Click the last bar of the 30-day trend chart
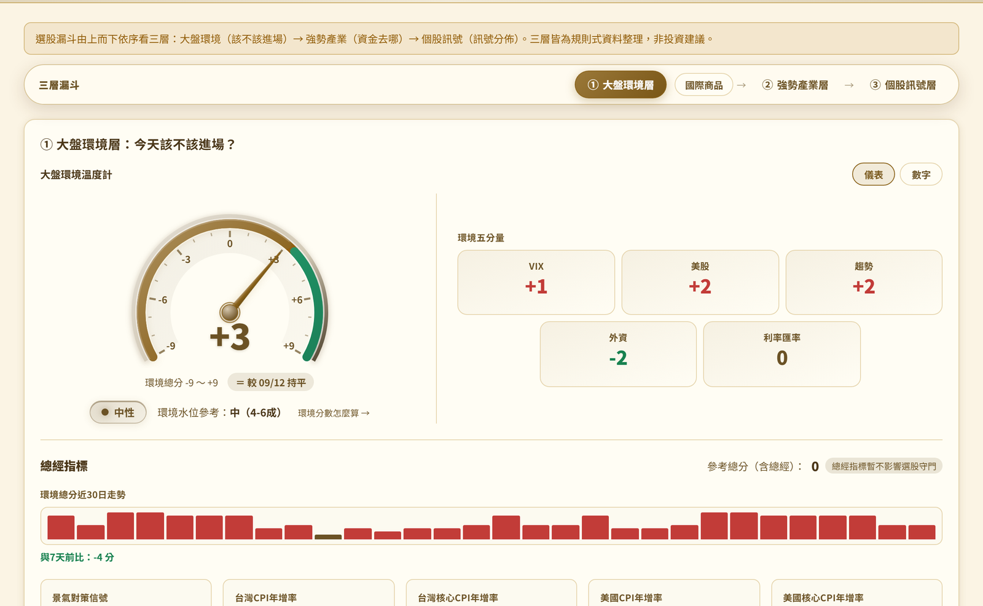Image resolution: width=983 pixels, height=606 pixels. pyautogui.click(x=922, y=532)
